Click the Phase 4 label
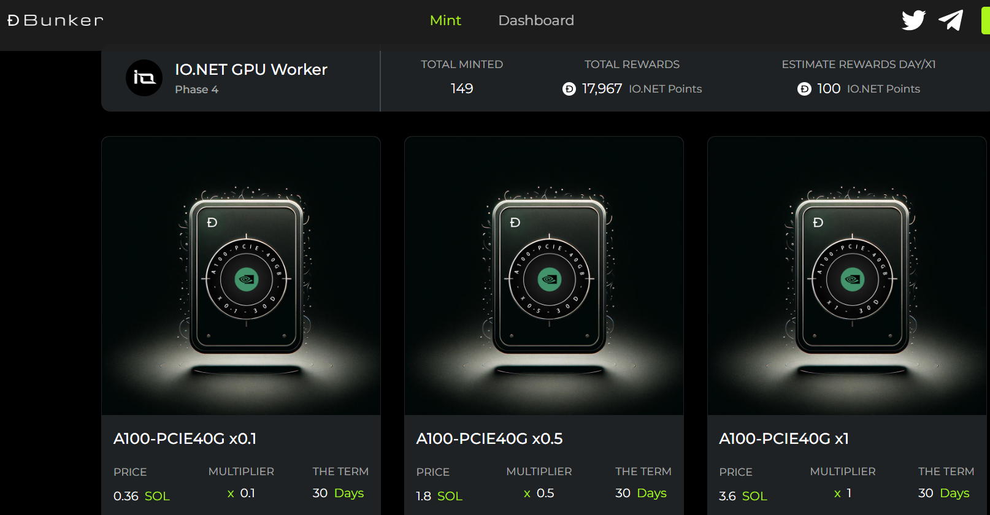 coord(196,90)
